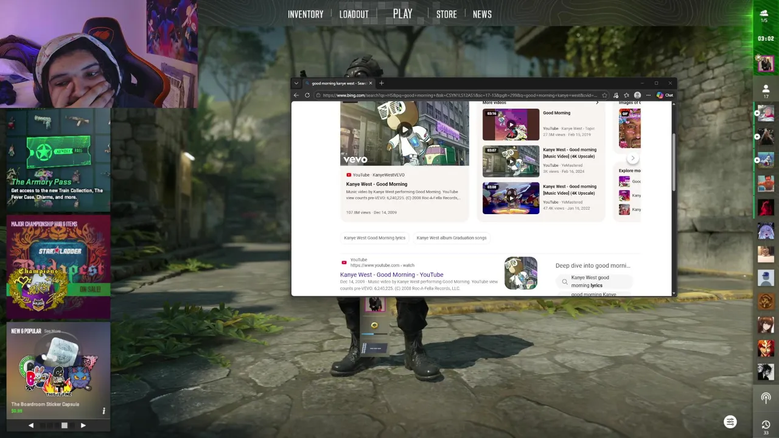
Task: Open the browser three-dots settings menu
Action: pyautogui.click(x=648, y=95)
